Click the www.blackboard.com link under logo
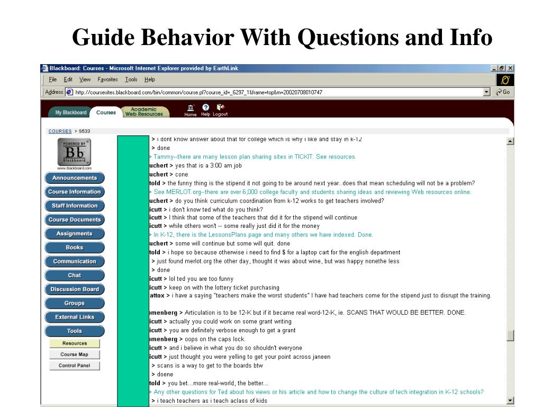The height and width of the screenshot is (407, 542). [74, 168]
